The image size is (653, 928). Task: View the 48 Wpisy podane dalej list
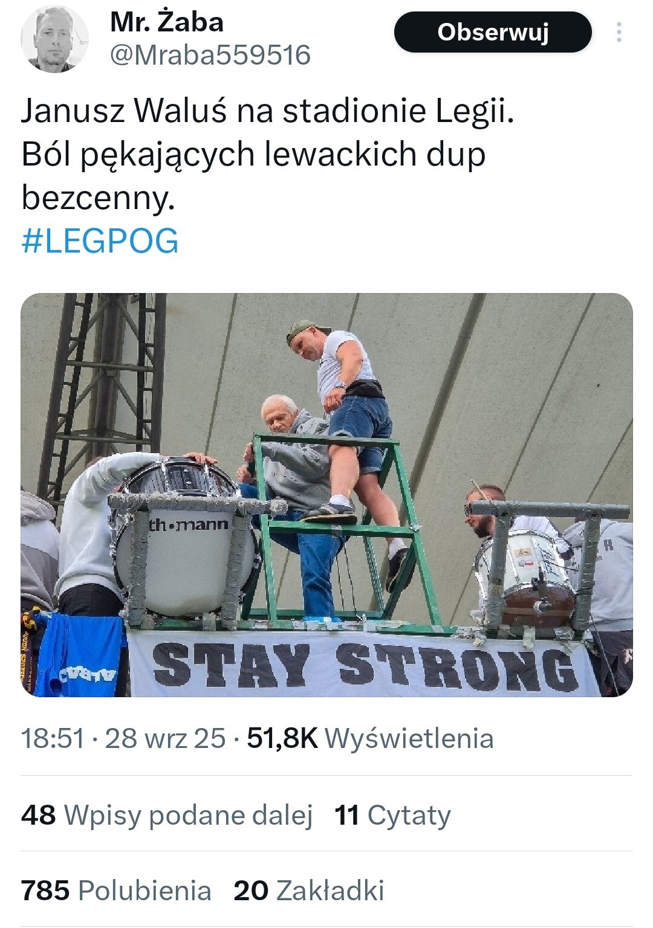click(166, 815)
